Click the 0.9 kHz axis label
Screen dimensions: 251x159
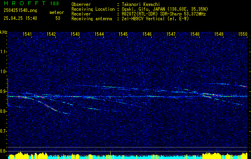(4, 91)
